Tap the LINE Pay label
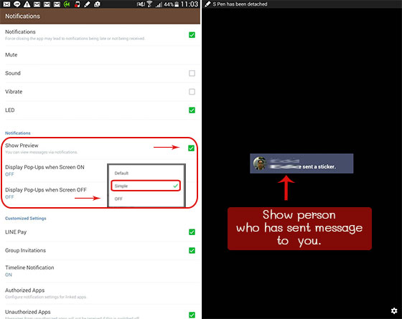This screenshot has height=319, width=402. (x=16, y=232)
